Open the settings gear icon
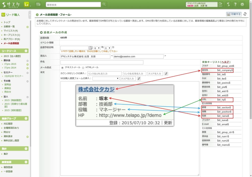 (242, 4)
